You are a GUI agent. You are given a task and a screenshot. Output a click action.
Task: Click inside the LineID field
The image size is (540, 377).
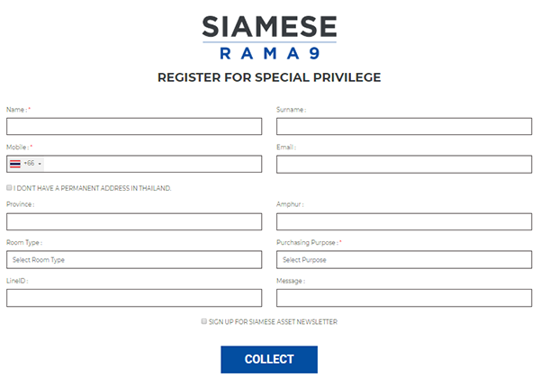click(134, 298)
